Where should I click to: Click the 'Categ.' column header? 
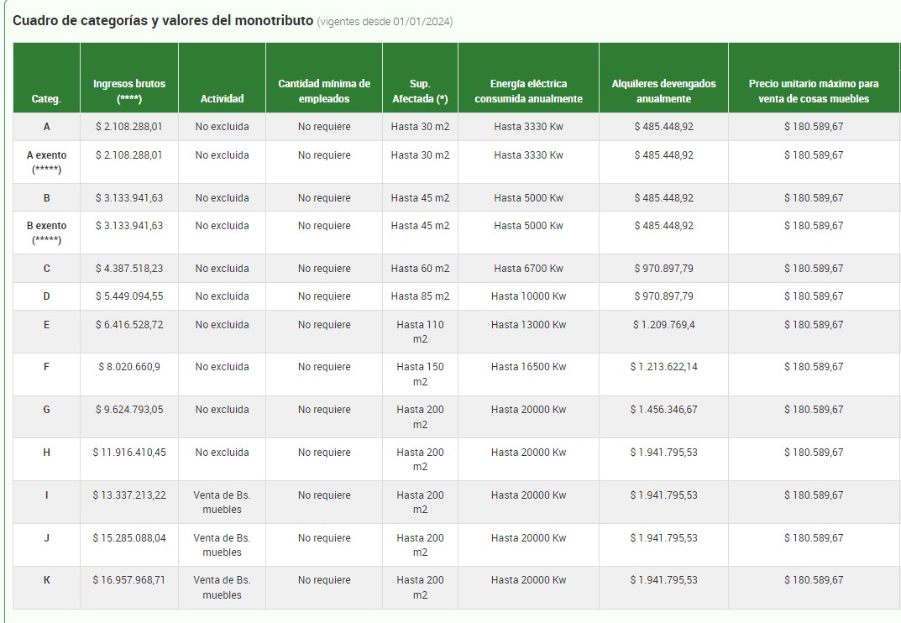[x=46, y=99]
